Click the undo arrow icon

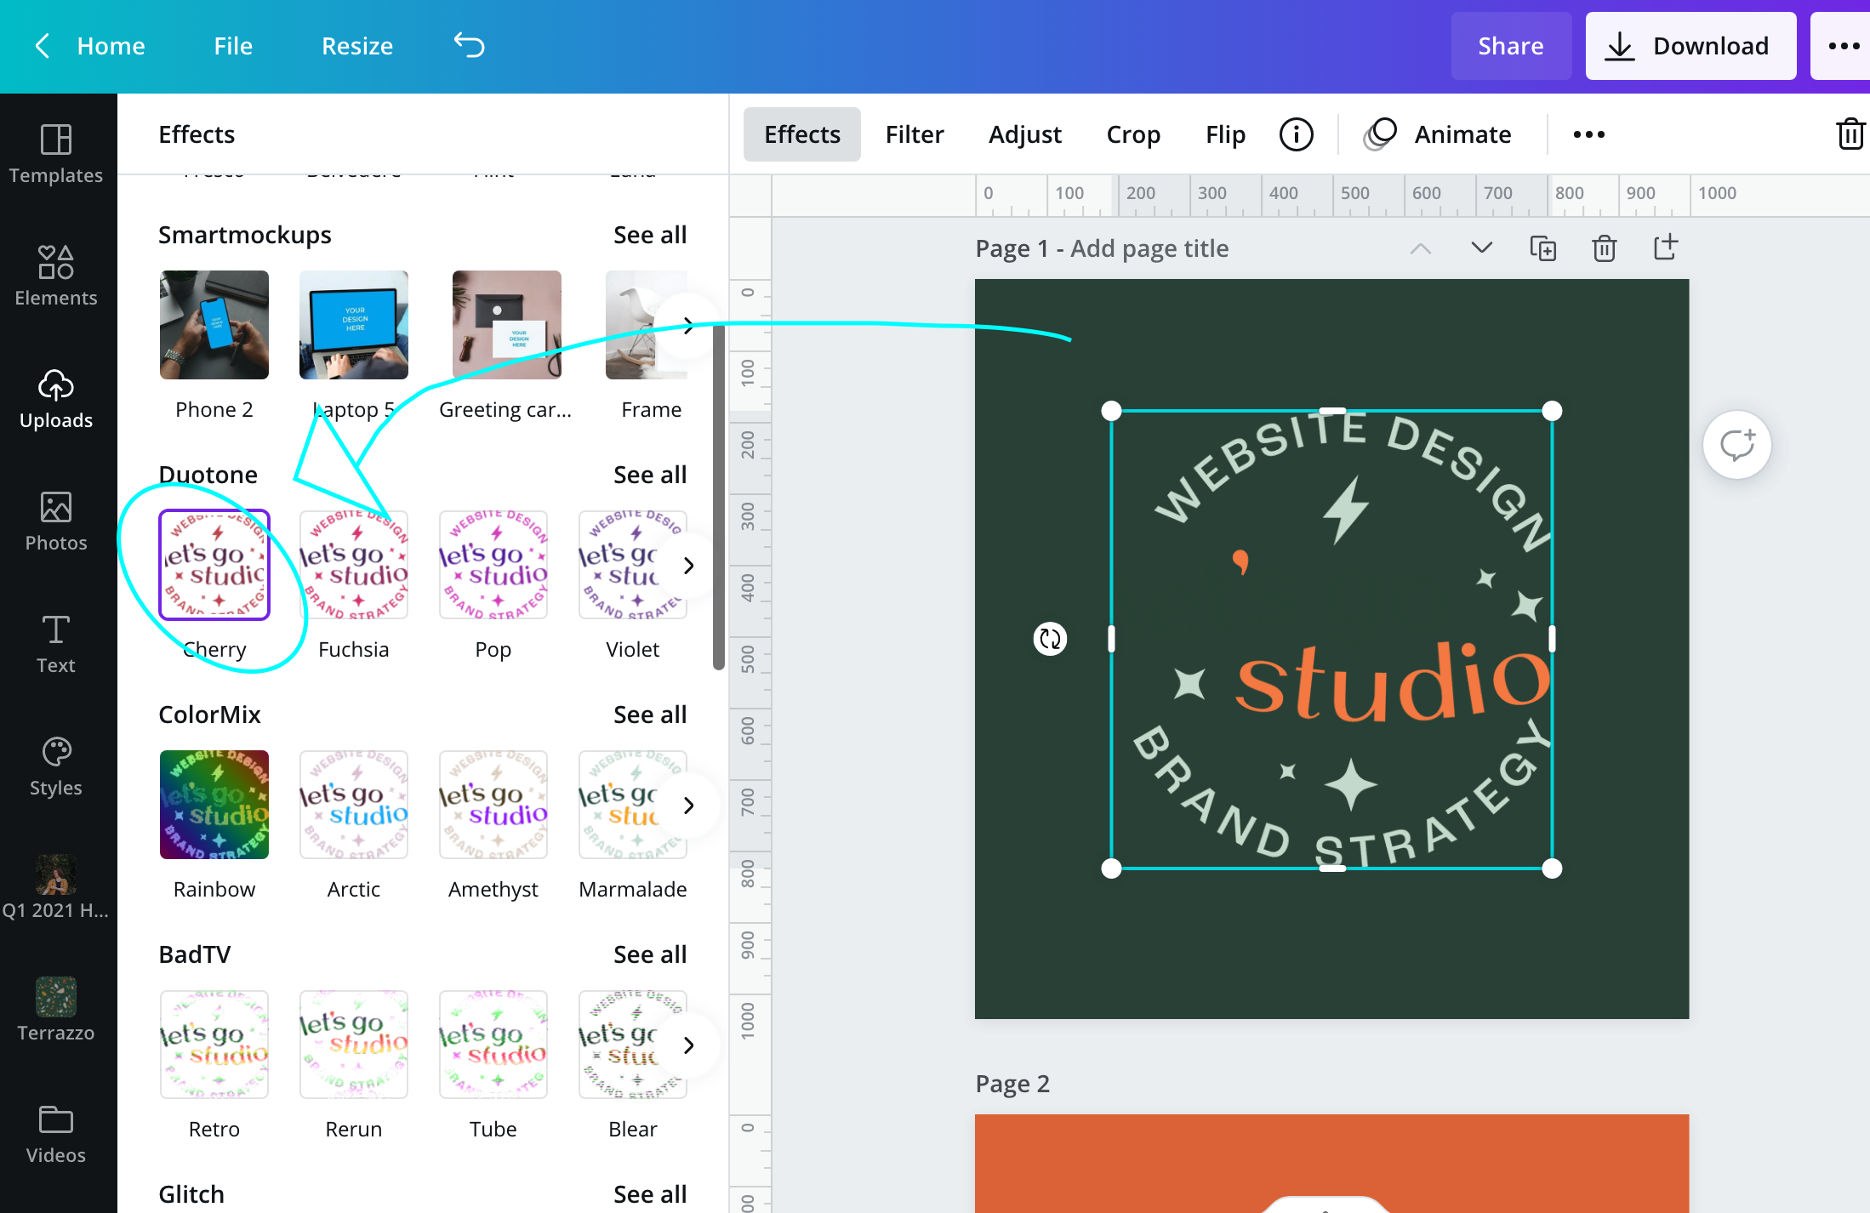469,45
